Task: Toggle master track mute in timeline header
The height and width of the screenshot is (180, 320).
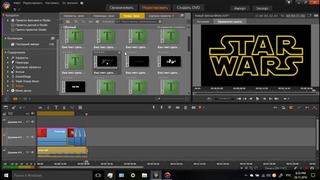Action: pos(32,113)
